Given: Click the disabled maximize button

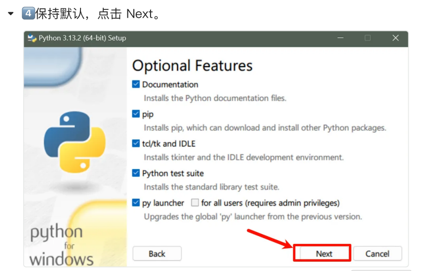Looking at the screenshot, I should (368, 38).
